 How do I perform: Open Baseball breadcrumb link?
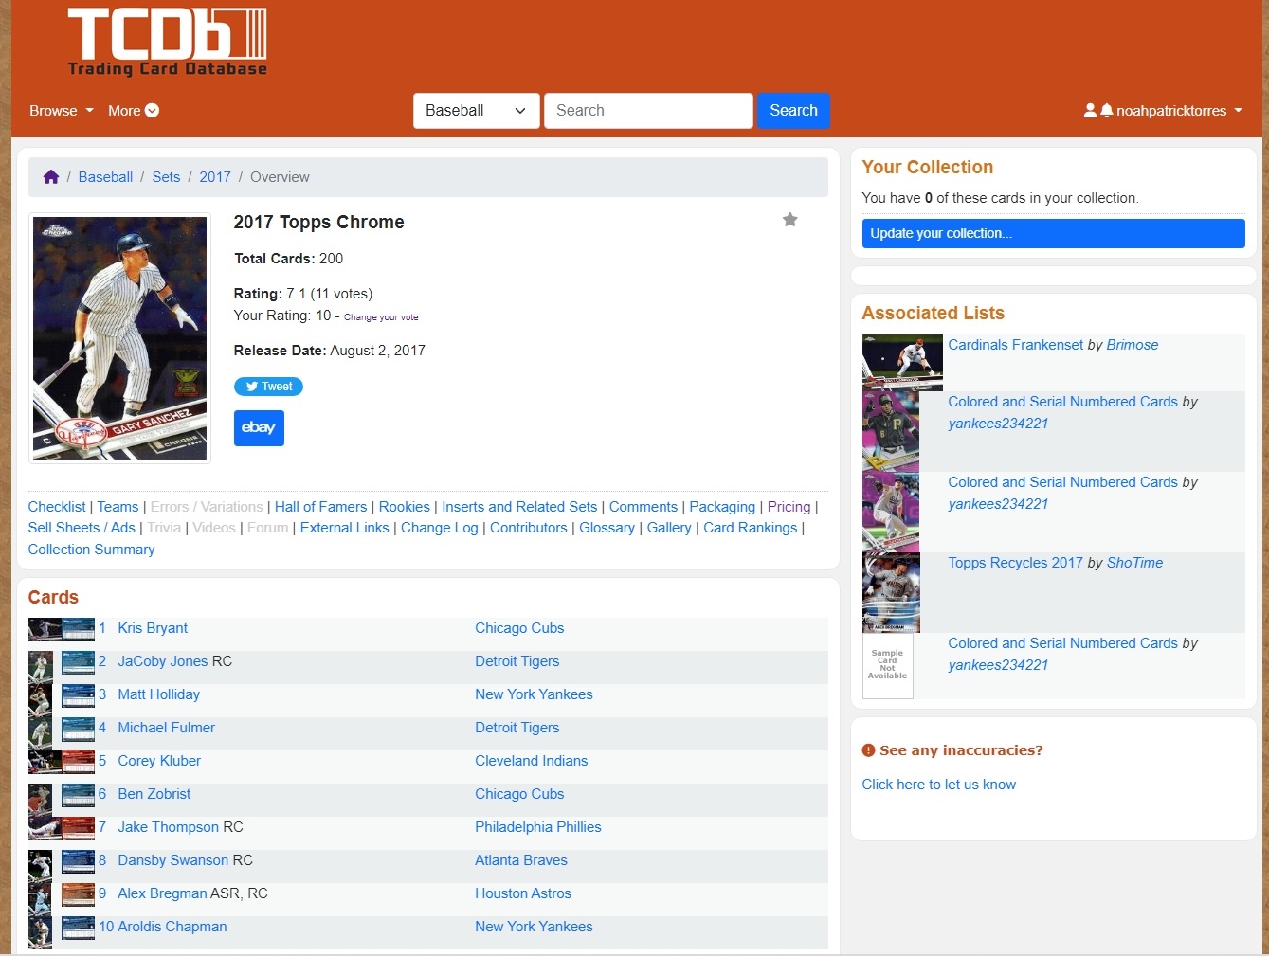point(105,177)
